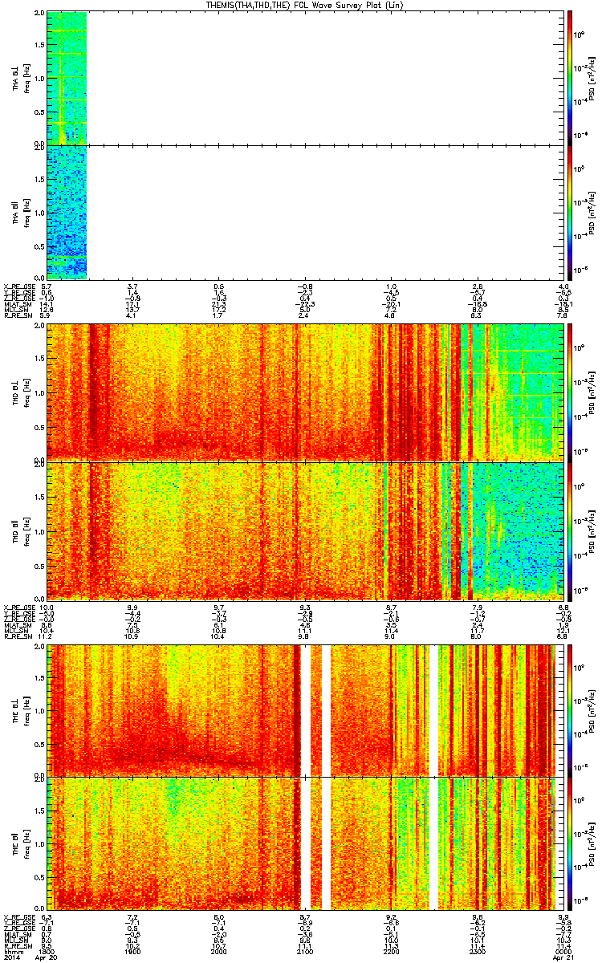602x963 pixels.
Task: Click the THE B-perpendicular PSD color bar
Action: [570, 710]
